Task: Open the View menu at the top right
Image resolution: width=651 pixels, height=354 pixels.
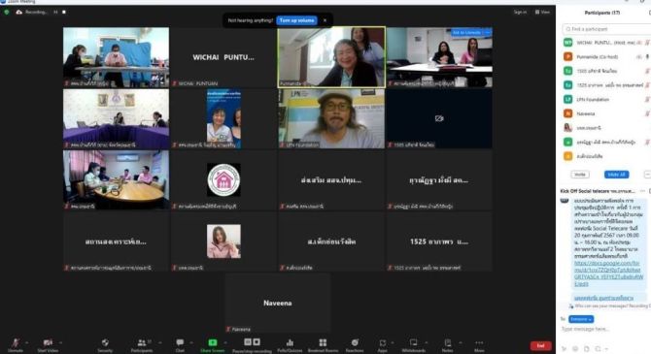Action: coord(542,12)
